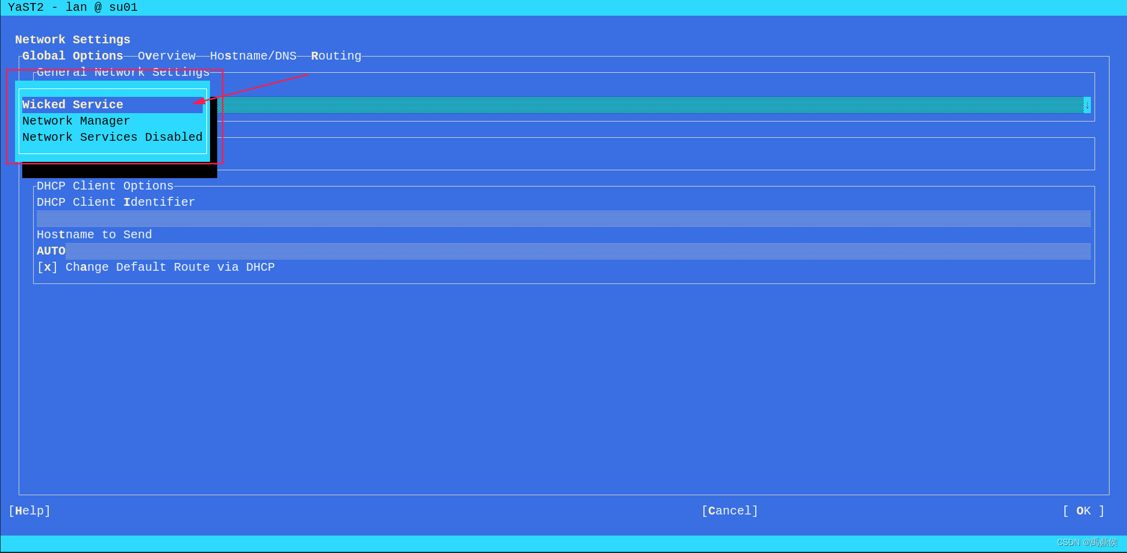Image resolution: width=1127 pixels, height=553 pixels.
Task: Click the Cancel button
Action: point(730,511)
